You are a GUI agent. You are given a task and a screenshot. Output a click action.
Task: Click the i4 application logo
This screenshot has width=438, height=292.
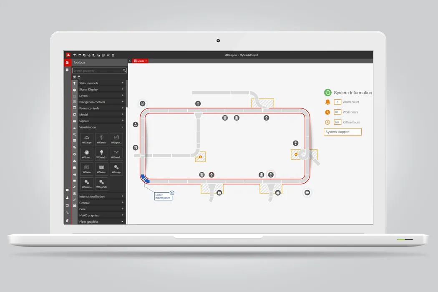[x=68, y=55]
